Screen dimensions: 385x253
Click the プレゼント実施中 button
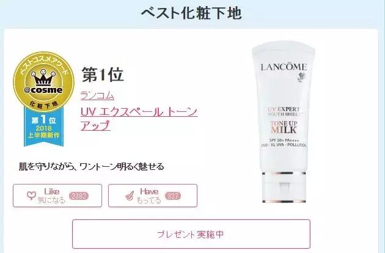(191, 234)
